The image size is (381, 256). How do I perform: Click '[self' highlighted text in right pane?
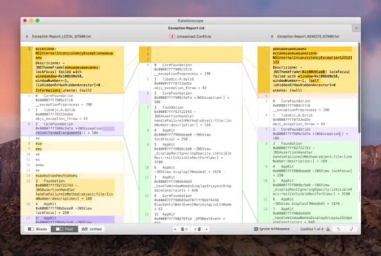(x=314, y=81)
